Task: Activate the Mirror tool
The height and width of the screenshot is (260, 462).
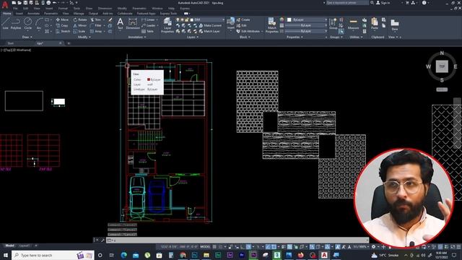Action: (x=80, y=26)
